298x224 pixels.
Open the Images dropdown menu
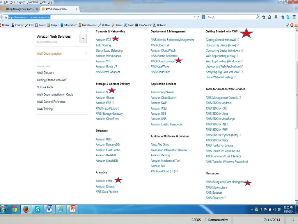click(54, 25)
